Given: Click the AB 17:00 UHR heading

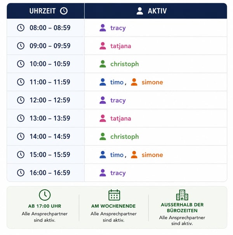Looking at the screenshot, I should (45, 206).
